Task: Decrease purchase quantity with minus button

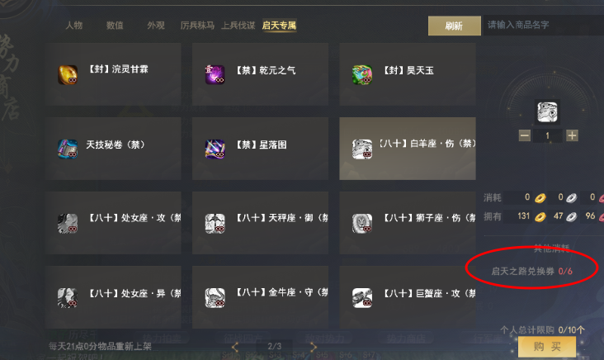Action: [x=524, y=135]
